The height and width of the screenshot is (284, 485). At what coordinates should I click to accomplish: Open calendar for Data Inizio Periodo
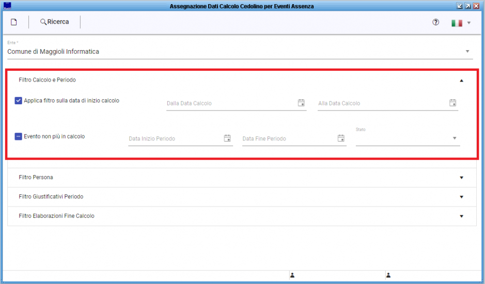point(227,138)
